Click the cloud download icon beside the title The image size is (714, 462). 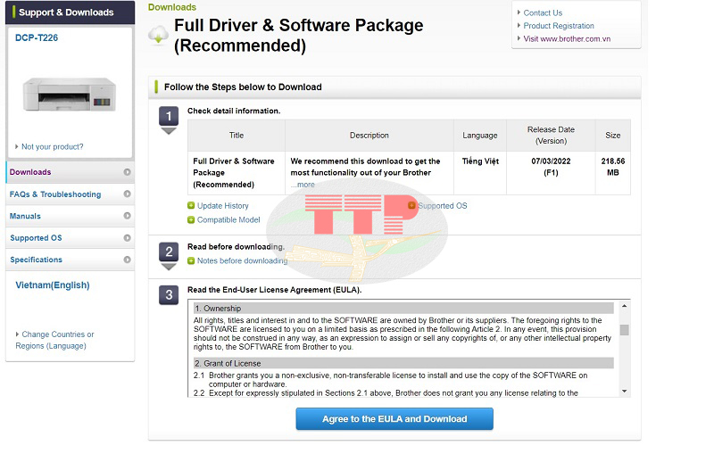pos(159,35)
